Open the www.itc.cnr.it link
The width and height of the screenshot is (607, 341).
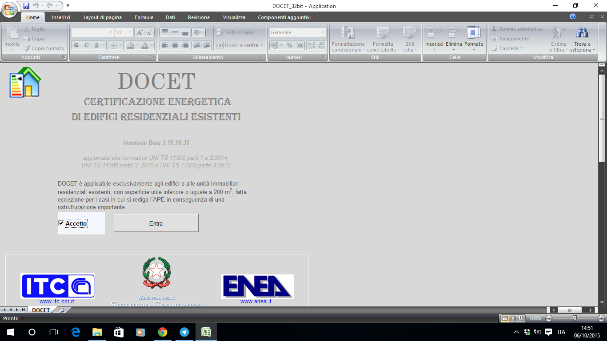click(x=57, y=301)
